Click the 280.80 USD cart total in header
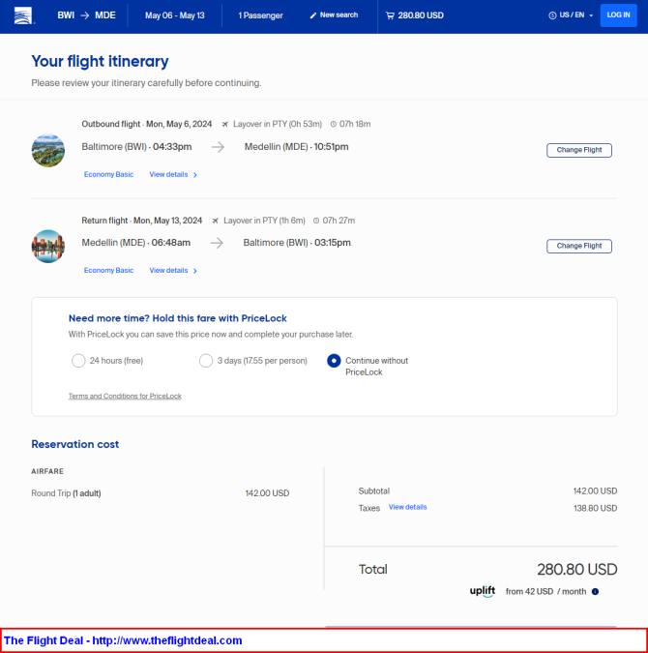Screen dimensions: 648x653 (x=421, y=15)
